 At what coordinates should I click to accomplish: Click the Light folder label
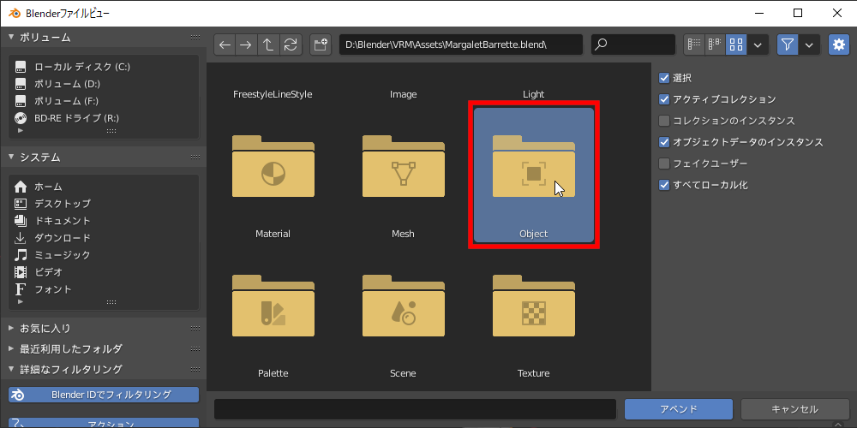[x=533, y=94]
